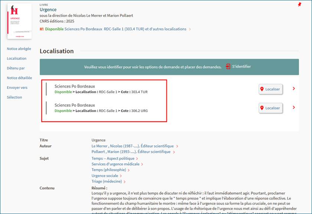
Task: Open Notice détaillée section
Action: click(x=19, y=78)
